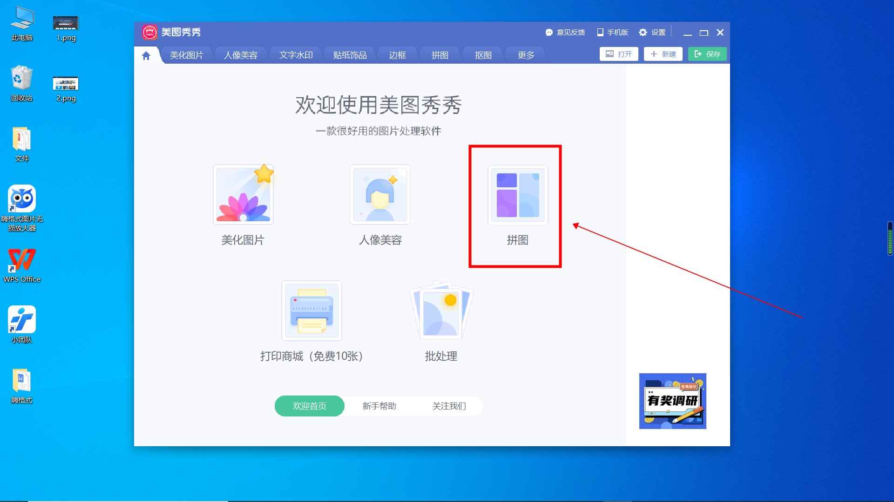Click the 打开 open button
The image size is (894, 502).
pos(618,54)
